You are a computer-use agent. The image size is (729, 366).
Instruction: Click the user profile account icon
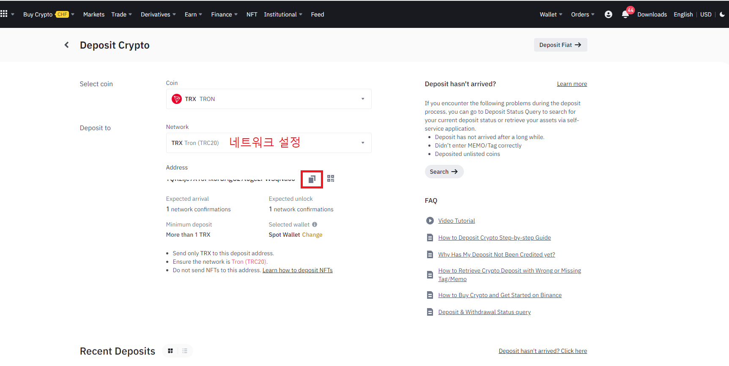[608, 14]
